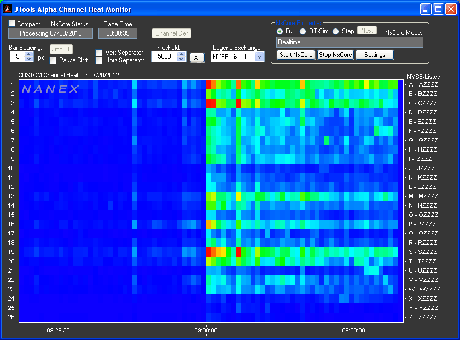Click Bar Spacing increment up arrow
The width and height of the screenshot is (460, 340).
point(29,54)
